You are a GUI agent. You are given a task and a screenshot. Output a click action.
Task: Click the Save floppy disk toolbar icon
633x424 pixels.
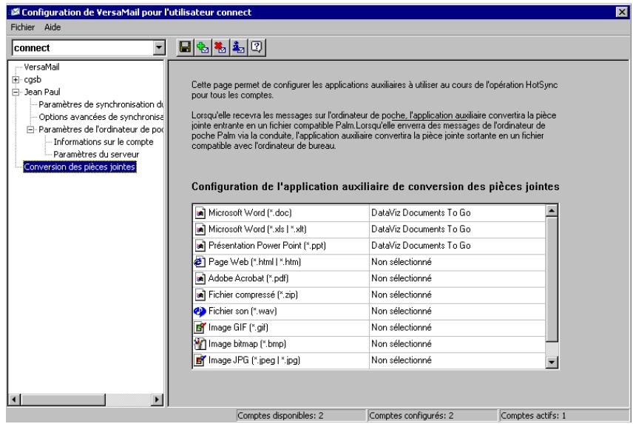[185, 47]
